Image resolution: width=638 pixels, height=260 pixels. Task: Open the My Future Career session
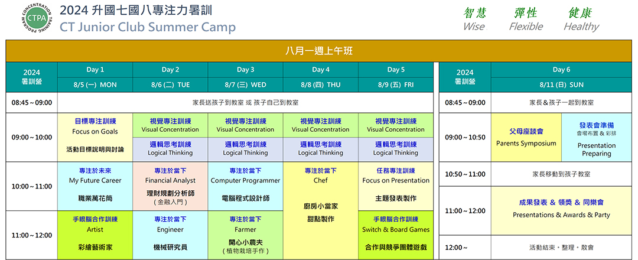(95, 186)
